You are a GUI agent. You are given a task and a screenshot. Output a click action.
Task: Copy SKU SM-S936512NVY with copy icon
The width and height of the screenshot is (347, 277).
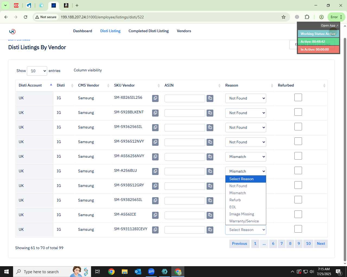point(155,142)
